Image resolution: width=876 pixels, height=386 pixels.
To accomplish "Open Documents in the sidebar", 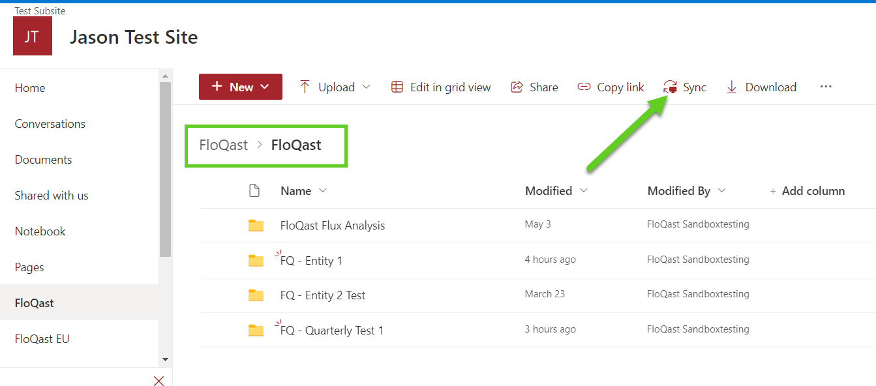I will 43,160.
